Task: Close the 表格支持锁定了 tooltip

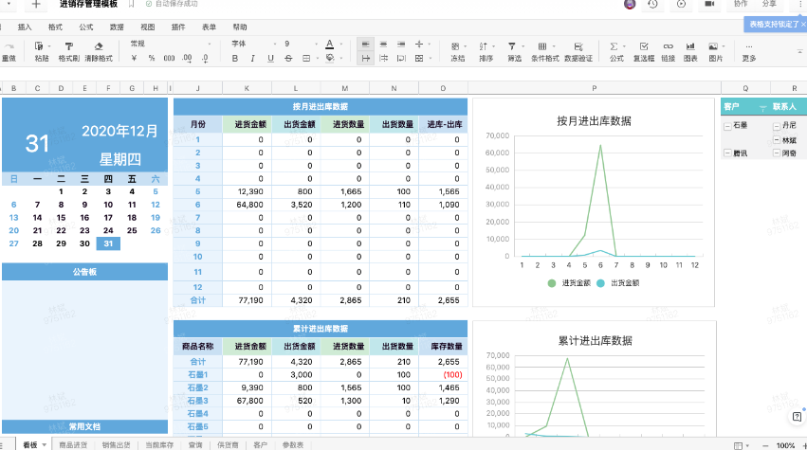Action: [x=803, y=25]
